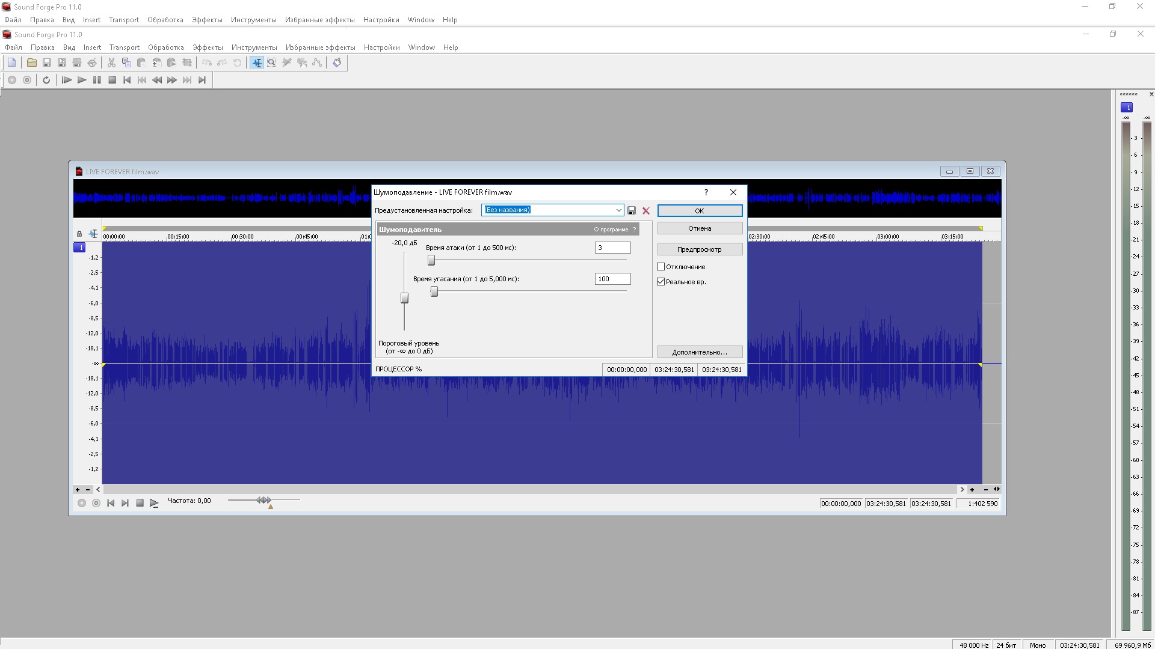This screenshot has height=649, width=1155.
Task: Expand the preset name dropdown arrow
Action: point(618,210)
